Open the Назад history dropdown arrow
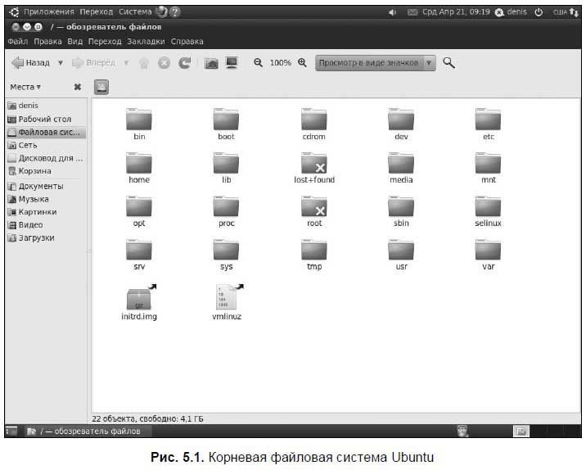 click(60, 63)
